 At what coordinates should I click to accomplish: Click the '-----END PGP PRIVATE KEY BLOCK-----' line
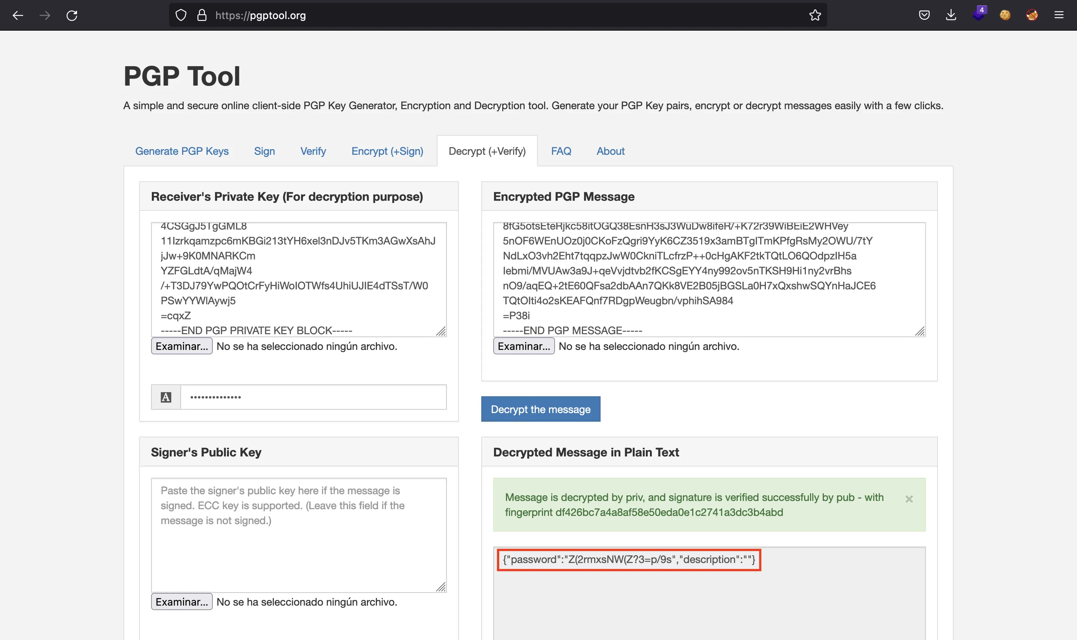coord(256,331)
